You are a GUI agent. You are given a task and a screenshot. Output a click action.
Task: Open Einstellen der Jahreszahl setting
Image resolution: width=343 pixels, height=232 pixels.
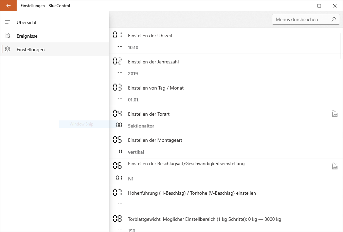[x=225, y=67]
